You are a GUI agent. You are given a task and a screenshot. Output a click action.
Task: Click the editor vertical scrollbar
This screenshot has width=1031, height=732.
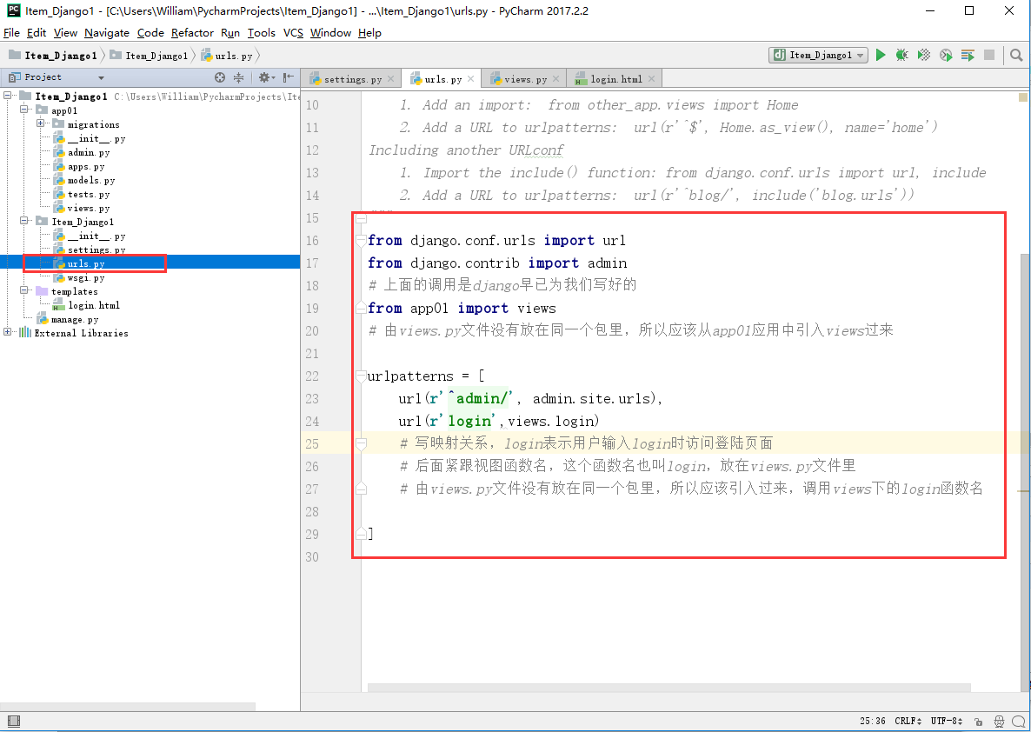point(1023,474)
